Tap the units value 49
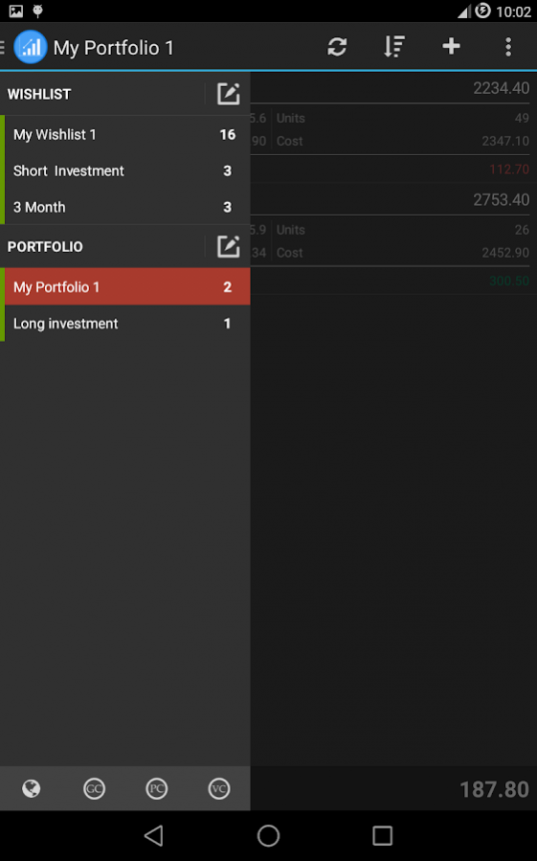Screen dimensions: 537x861 tap(522, 118)
